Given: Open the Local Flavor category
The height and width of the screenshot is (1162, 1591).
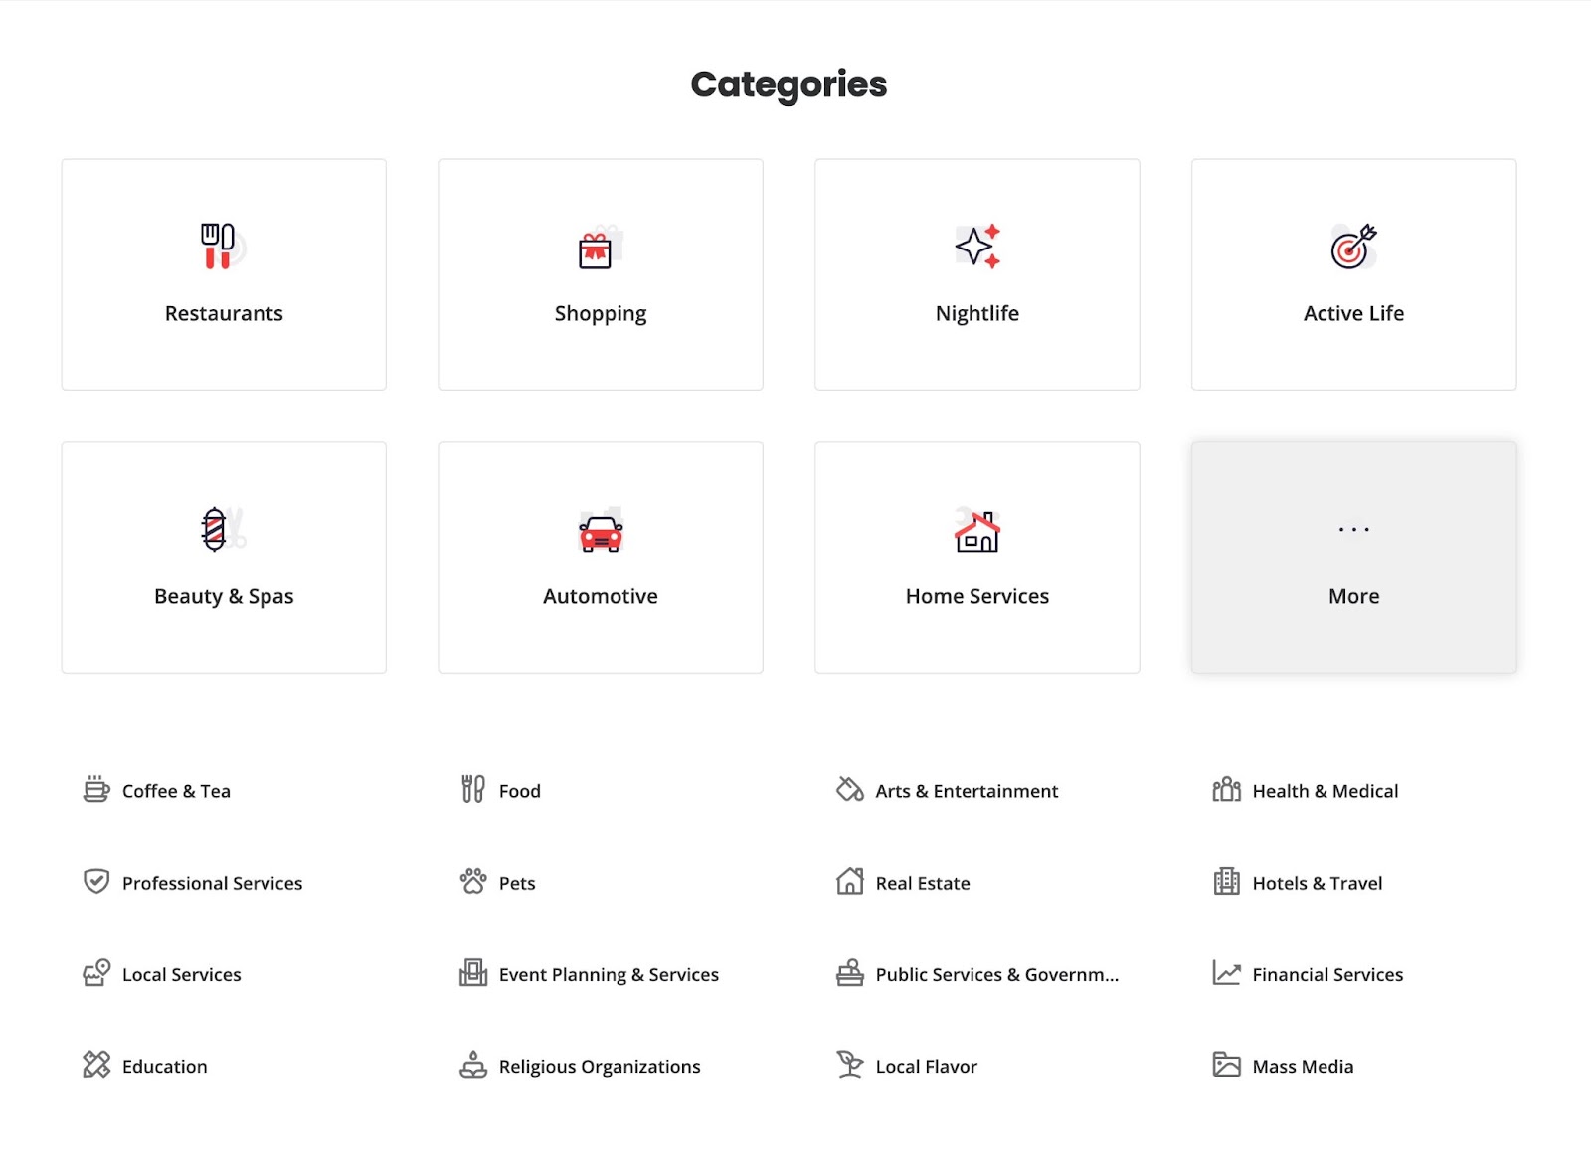Looking at the screenshot, I should [926, 1065].
